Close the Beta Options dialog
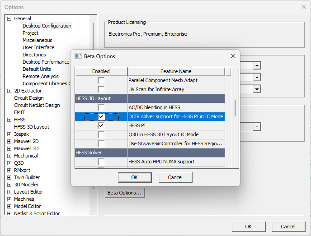The height and width of the screenshot is (236, 311). coord(233,56)
